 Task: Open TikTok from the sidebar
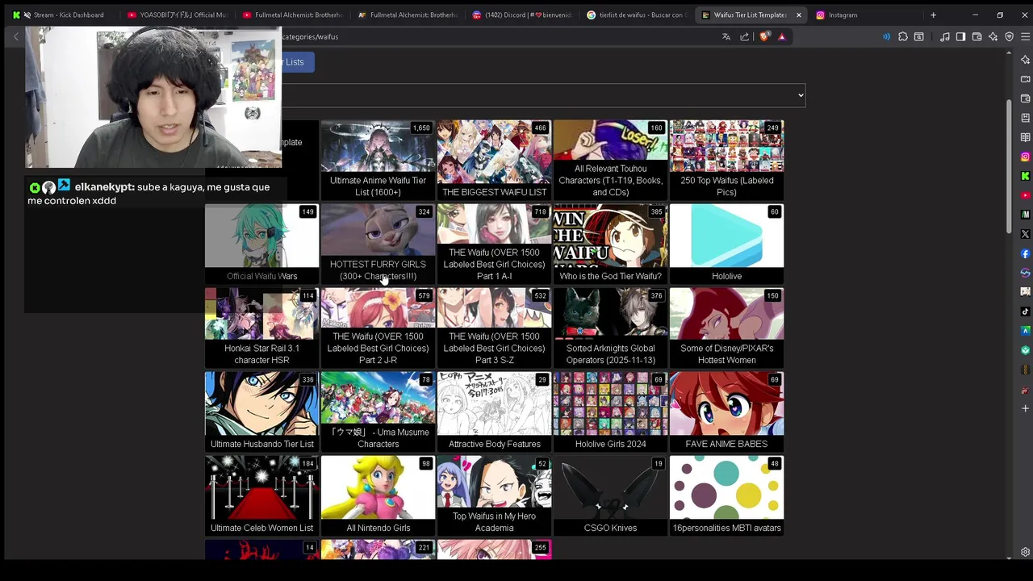(x=1026, y=311)
